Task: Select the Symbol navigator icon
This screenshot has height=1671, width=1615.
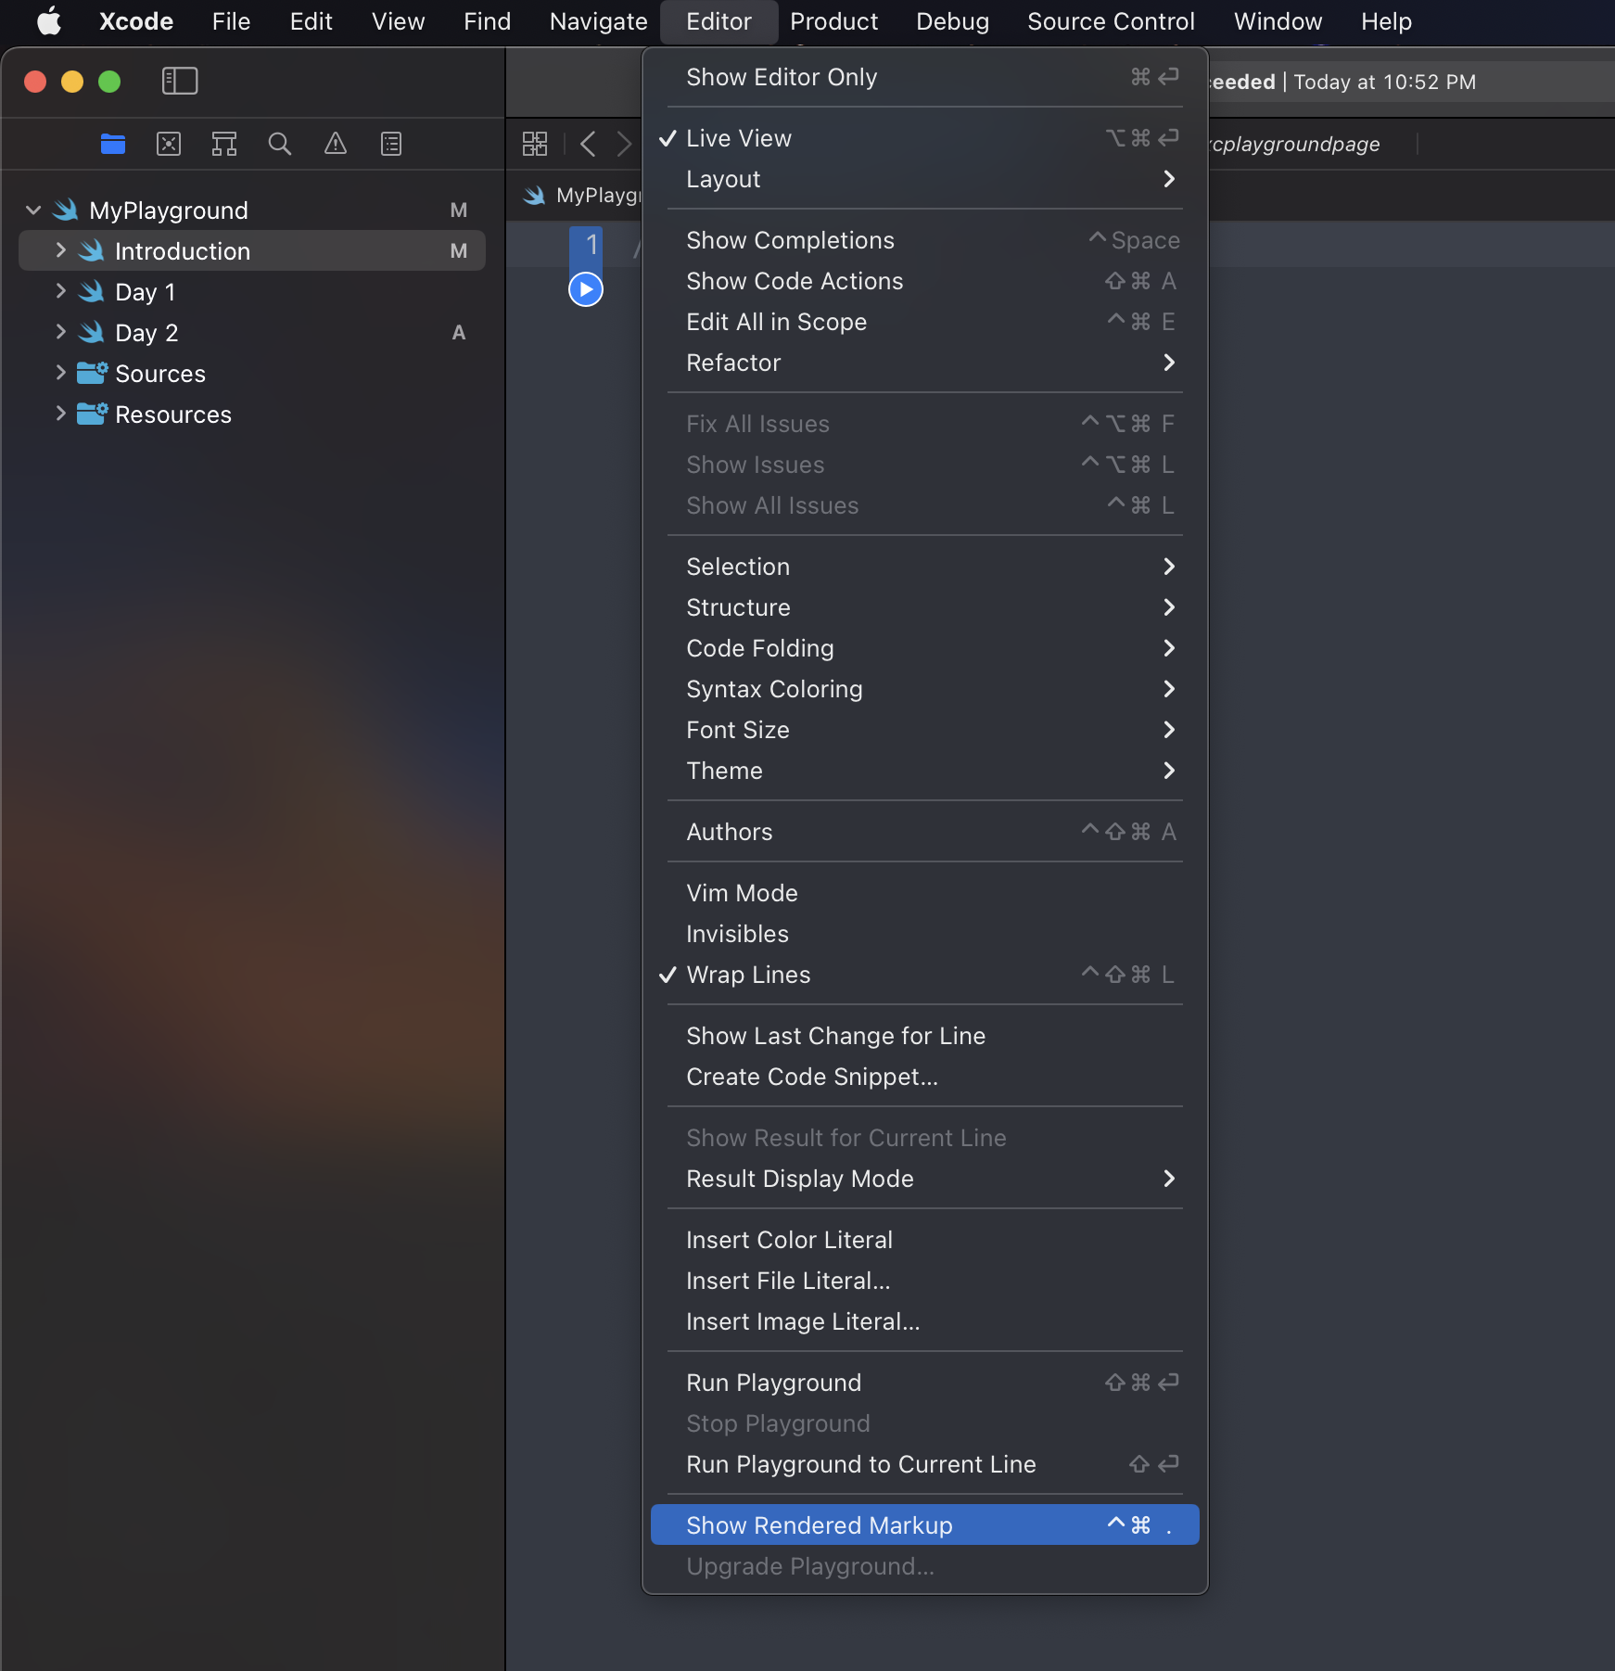Action: (224, 144)
